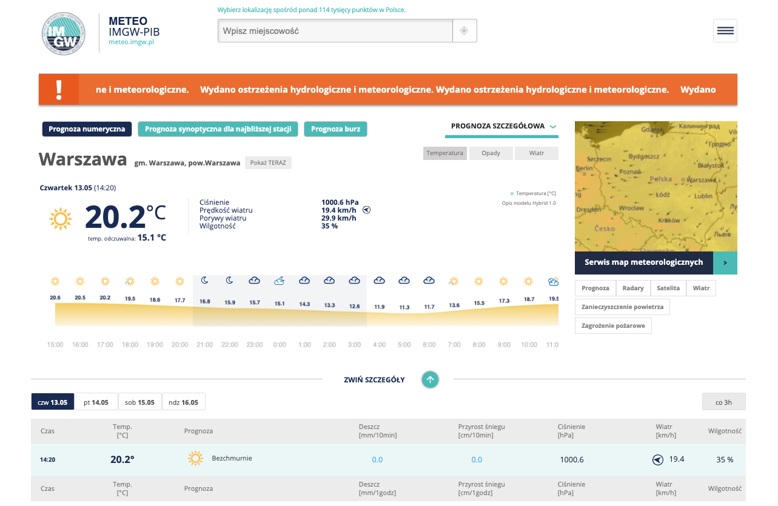
Task: Click the Bezchmurnie forecast text
Action: pos(232,458)
